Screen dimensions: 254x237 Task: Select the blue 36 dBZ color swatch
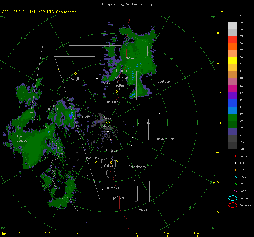point(233,103)
